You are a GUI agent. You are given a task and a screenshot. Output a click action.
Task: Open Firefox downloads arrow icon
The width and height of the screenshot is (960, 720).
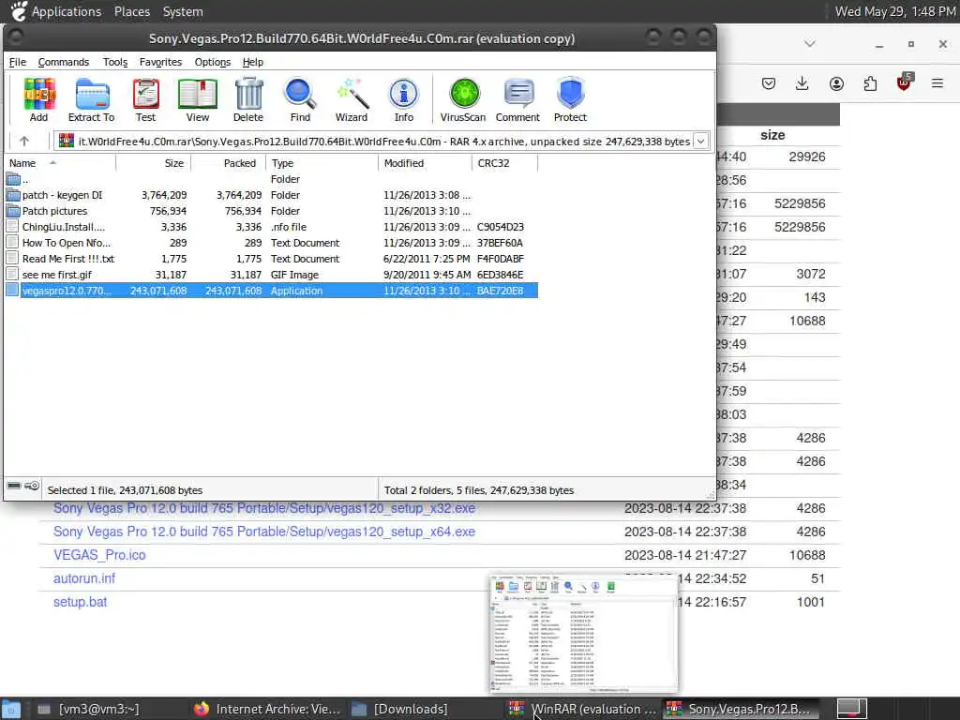802,83
